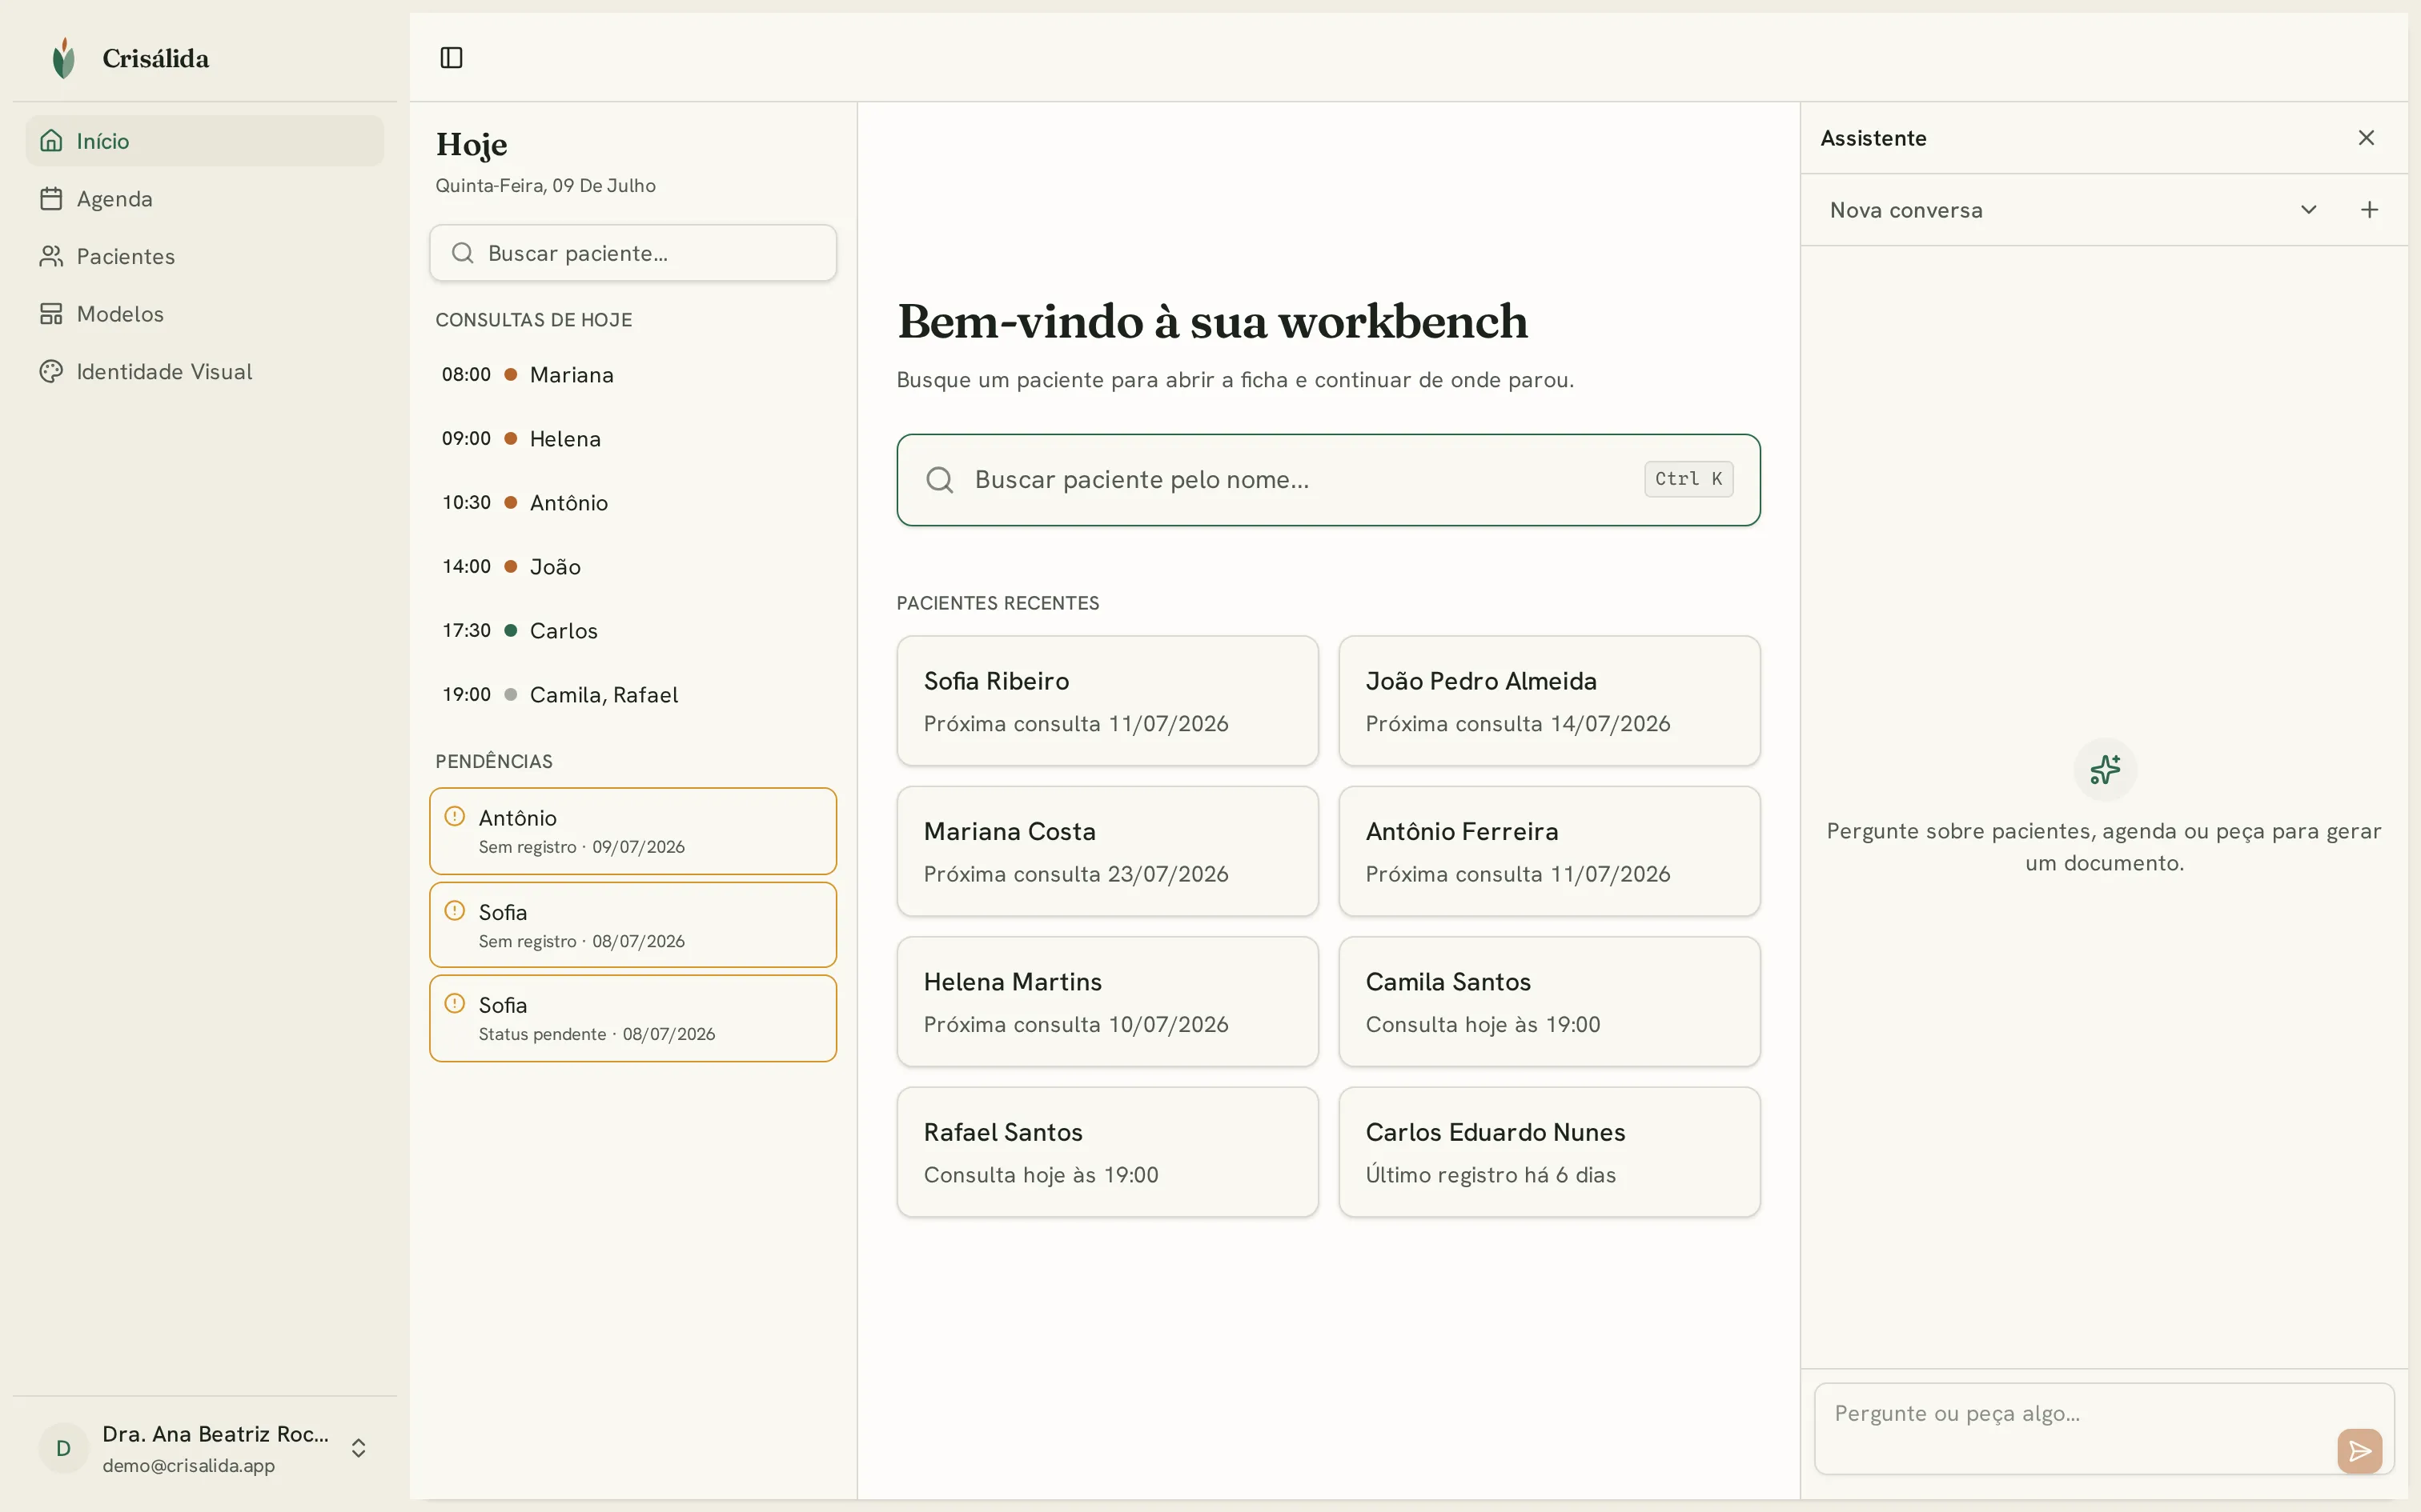Open the 14:00 João appointment
The width and height of the screenshot is (2421, 1512).
633,566
